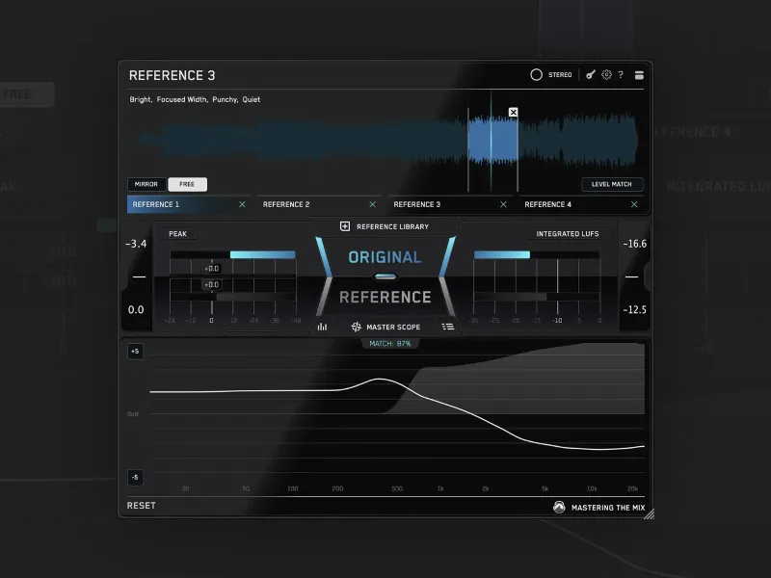Click the MATCH: 87% readout
Image resolution: width=771 pixels, height=578 pixels.
point(390,344)
